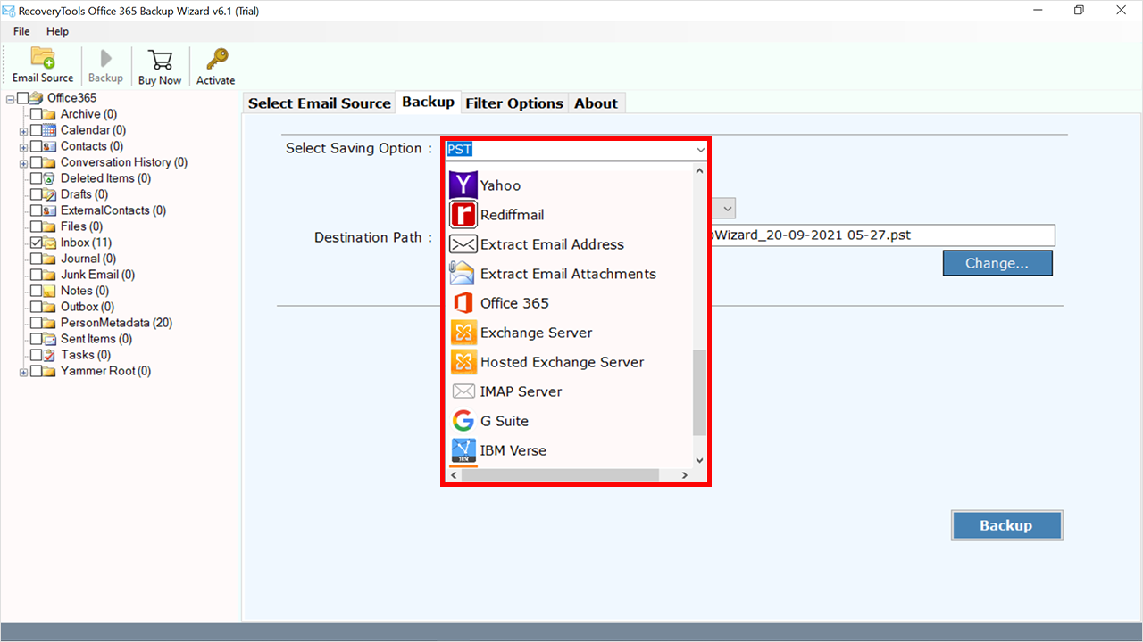The width and height of the screenshot is (1143, 642).
Task: Uncheck the Inbox folder checkbox
Action: click(36, 243)
